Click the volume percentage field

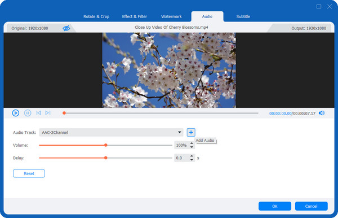pos(182,145)
